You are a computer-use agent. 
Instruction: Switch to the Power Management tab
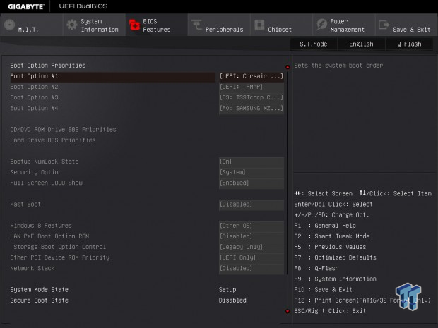[x=343, y=25]
